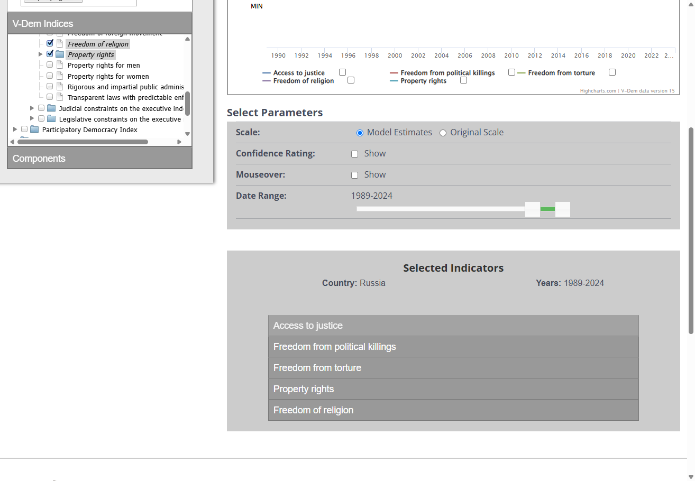The height and width of the screenshot is (481, 695).
Task: Click the Transparent laws file icon
Action: click(60, 97)
